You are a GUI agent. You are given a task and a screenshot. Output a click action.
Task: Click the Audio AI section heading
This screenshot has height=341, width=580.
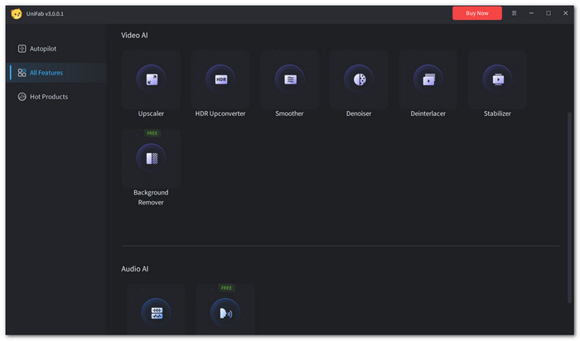[134, 269]
